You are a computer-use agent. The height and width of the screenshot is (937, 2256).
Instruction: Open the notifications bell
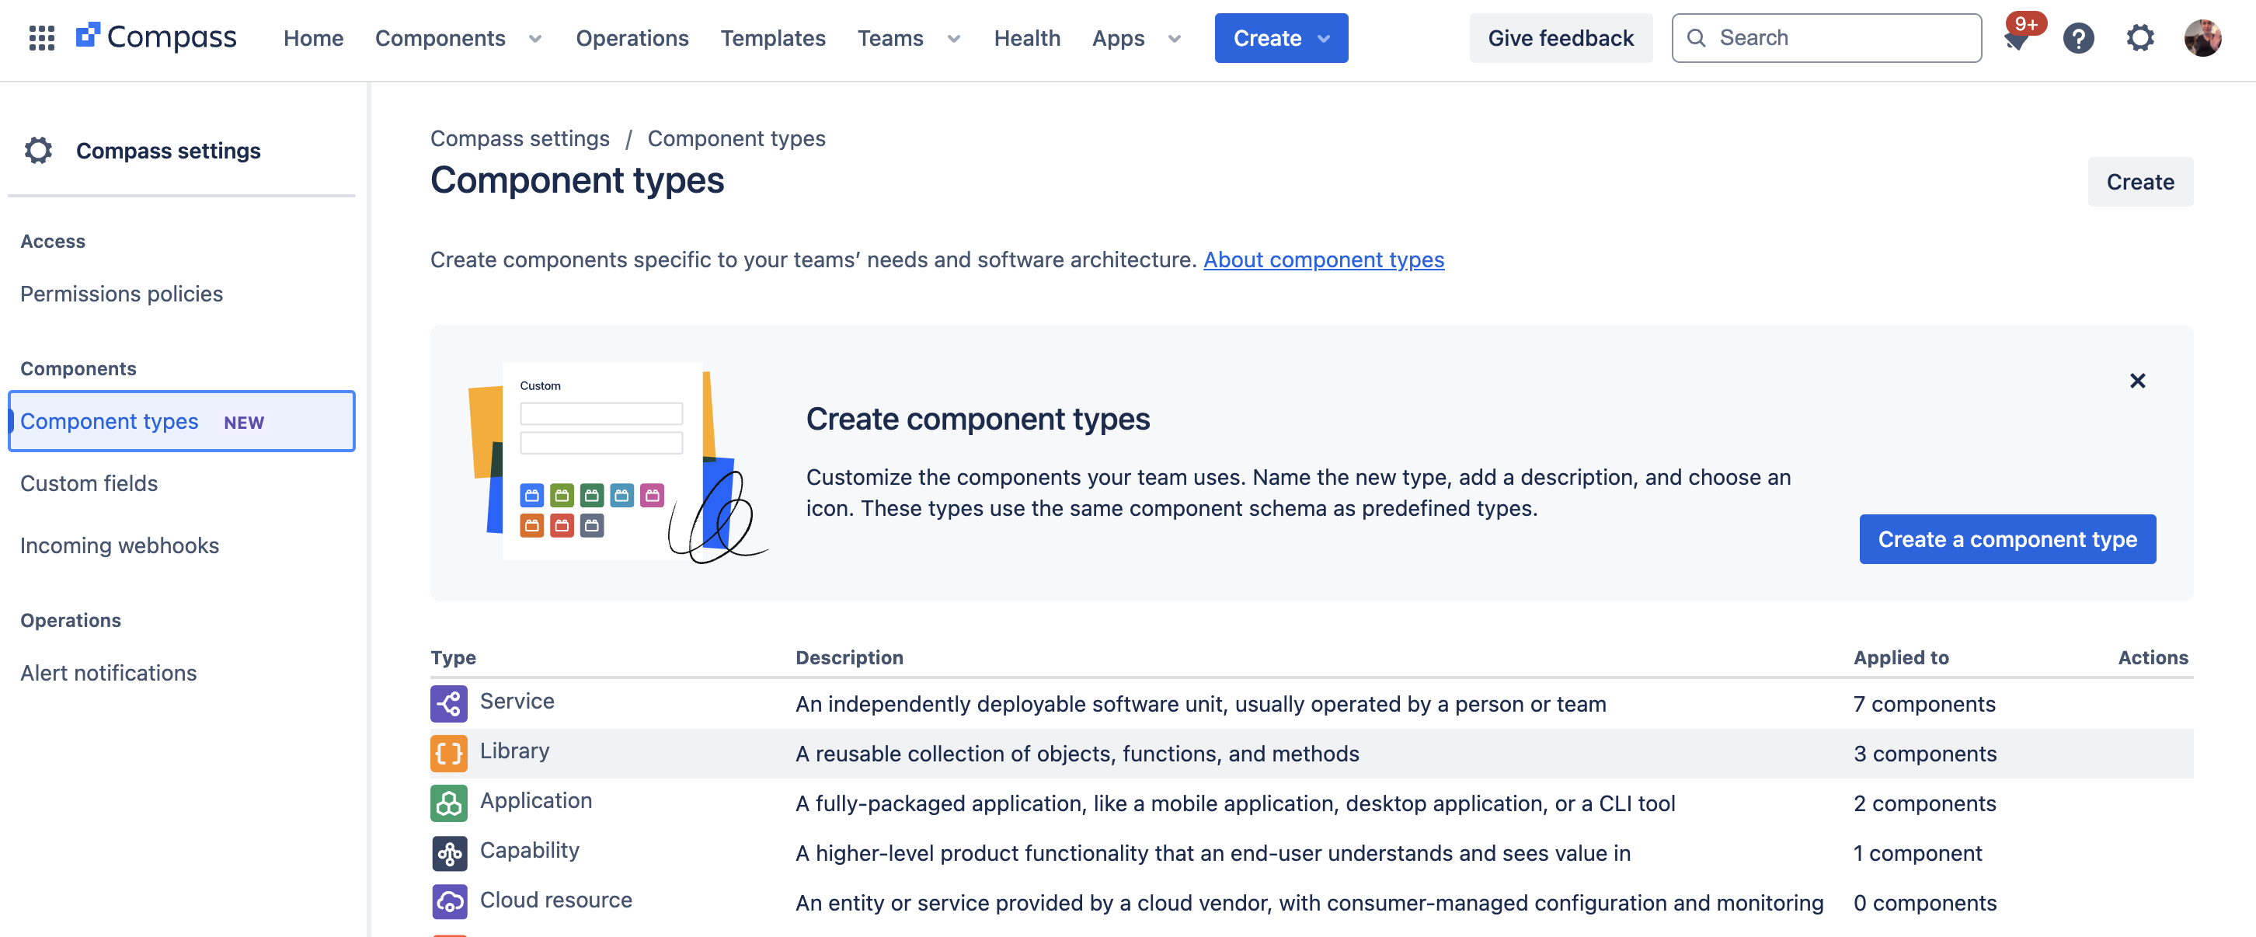tap(2016, 41)
